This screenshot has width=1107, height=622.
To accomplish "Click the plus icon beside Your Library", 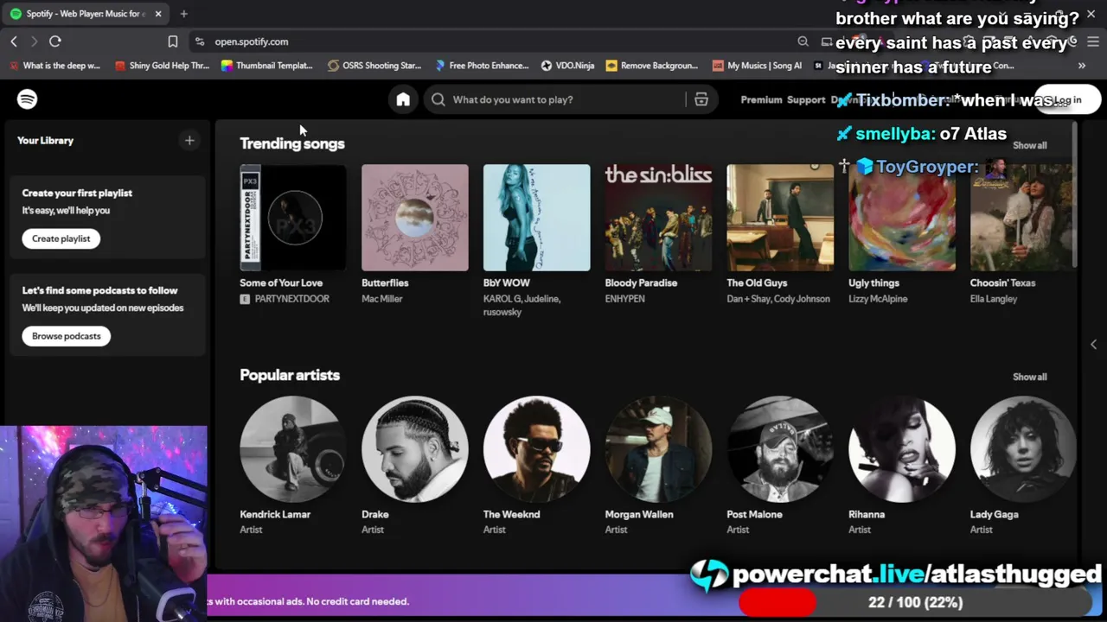I will tap(189, 140).
